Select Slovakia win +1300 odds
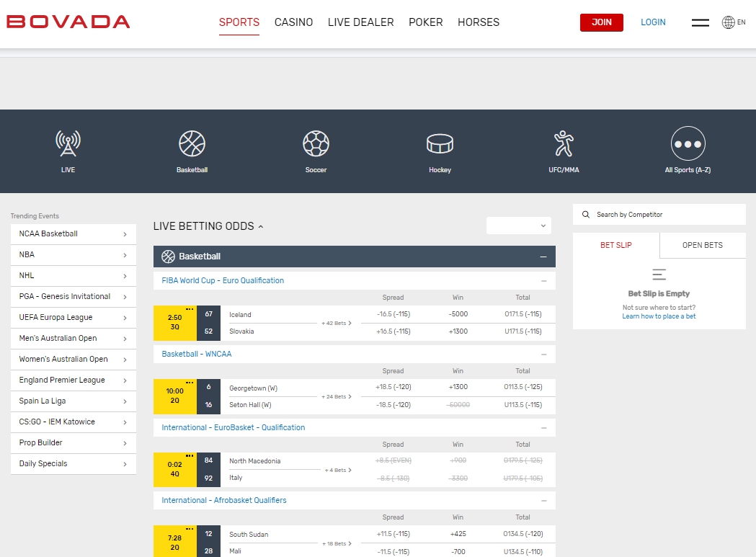The height and width of the screenshot is (557, 756). coord(458,331)
